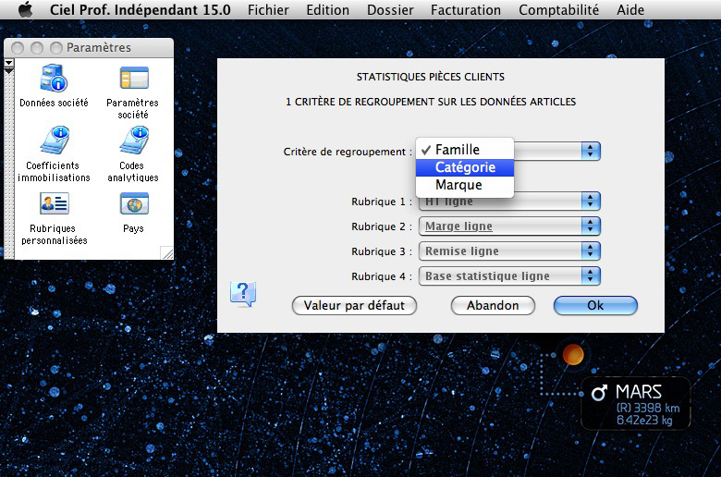Open the Rubriques personnalisées icon
The image size is (721, 477).
pos(55,203)
